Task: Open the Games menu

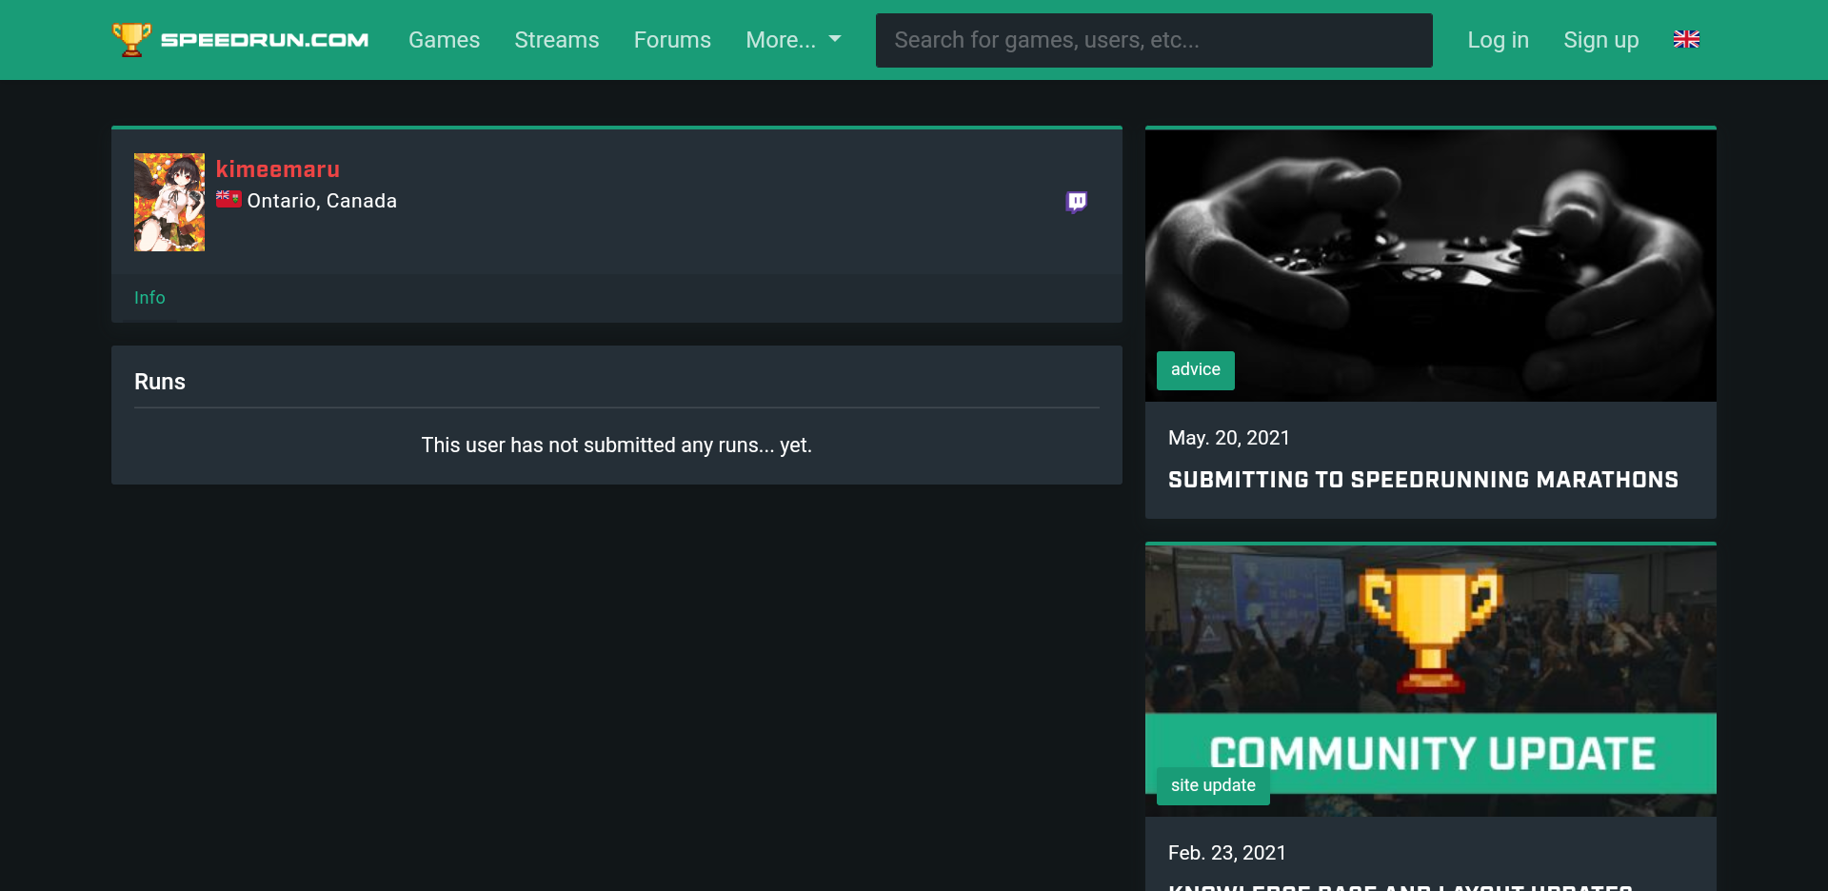Action: [444, 40]
